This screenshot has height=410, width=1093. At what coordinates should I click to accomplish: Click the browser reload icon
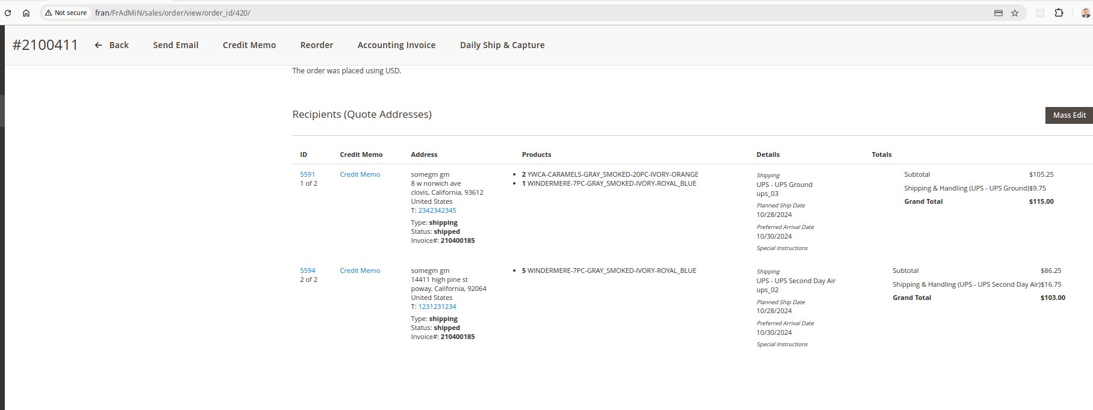click(8, 13)
